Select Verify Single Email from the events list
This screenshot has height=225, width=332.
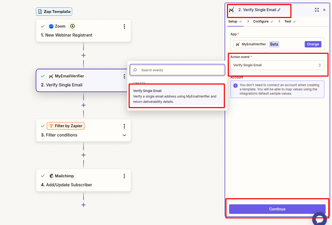[177, 96]
